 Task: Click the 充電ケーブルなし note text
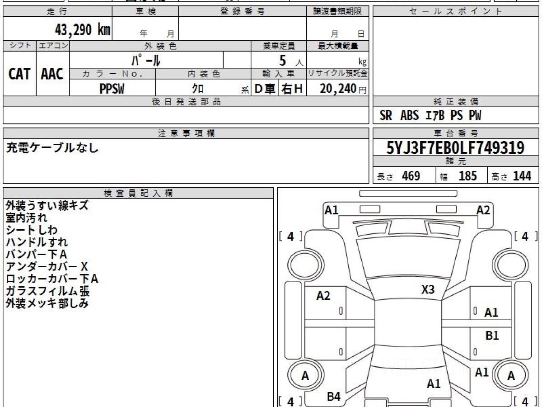pos(52,148)
